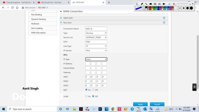Open Windows Start menu
Image resolution: width=199 pixels, height=112 pixels.
3,109
